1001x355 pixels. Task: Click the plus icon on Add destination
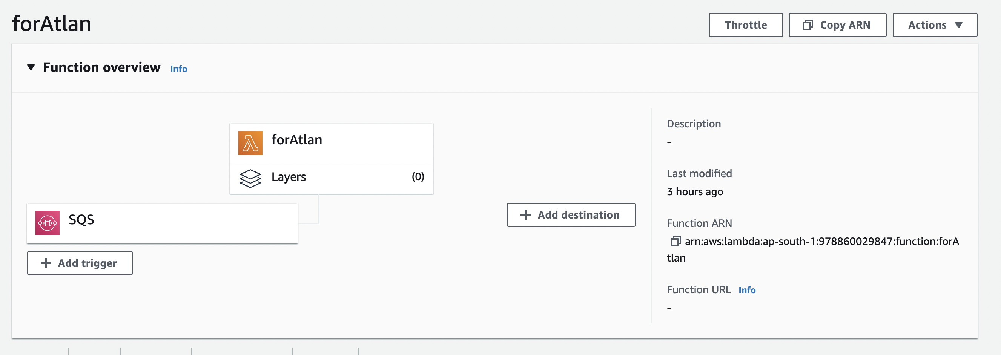point(525,215)
